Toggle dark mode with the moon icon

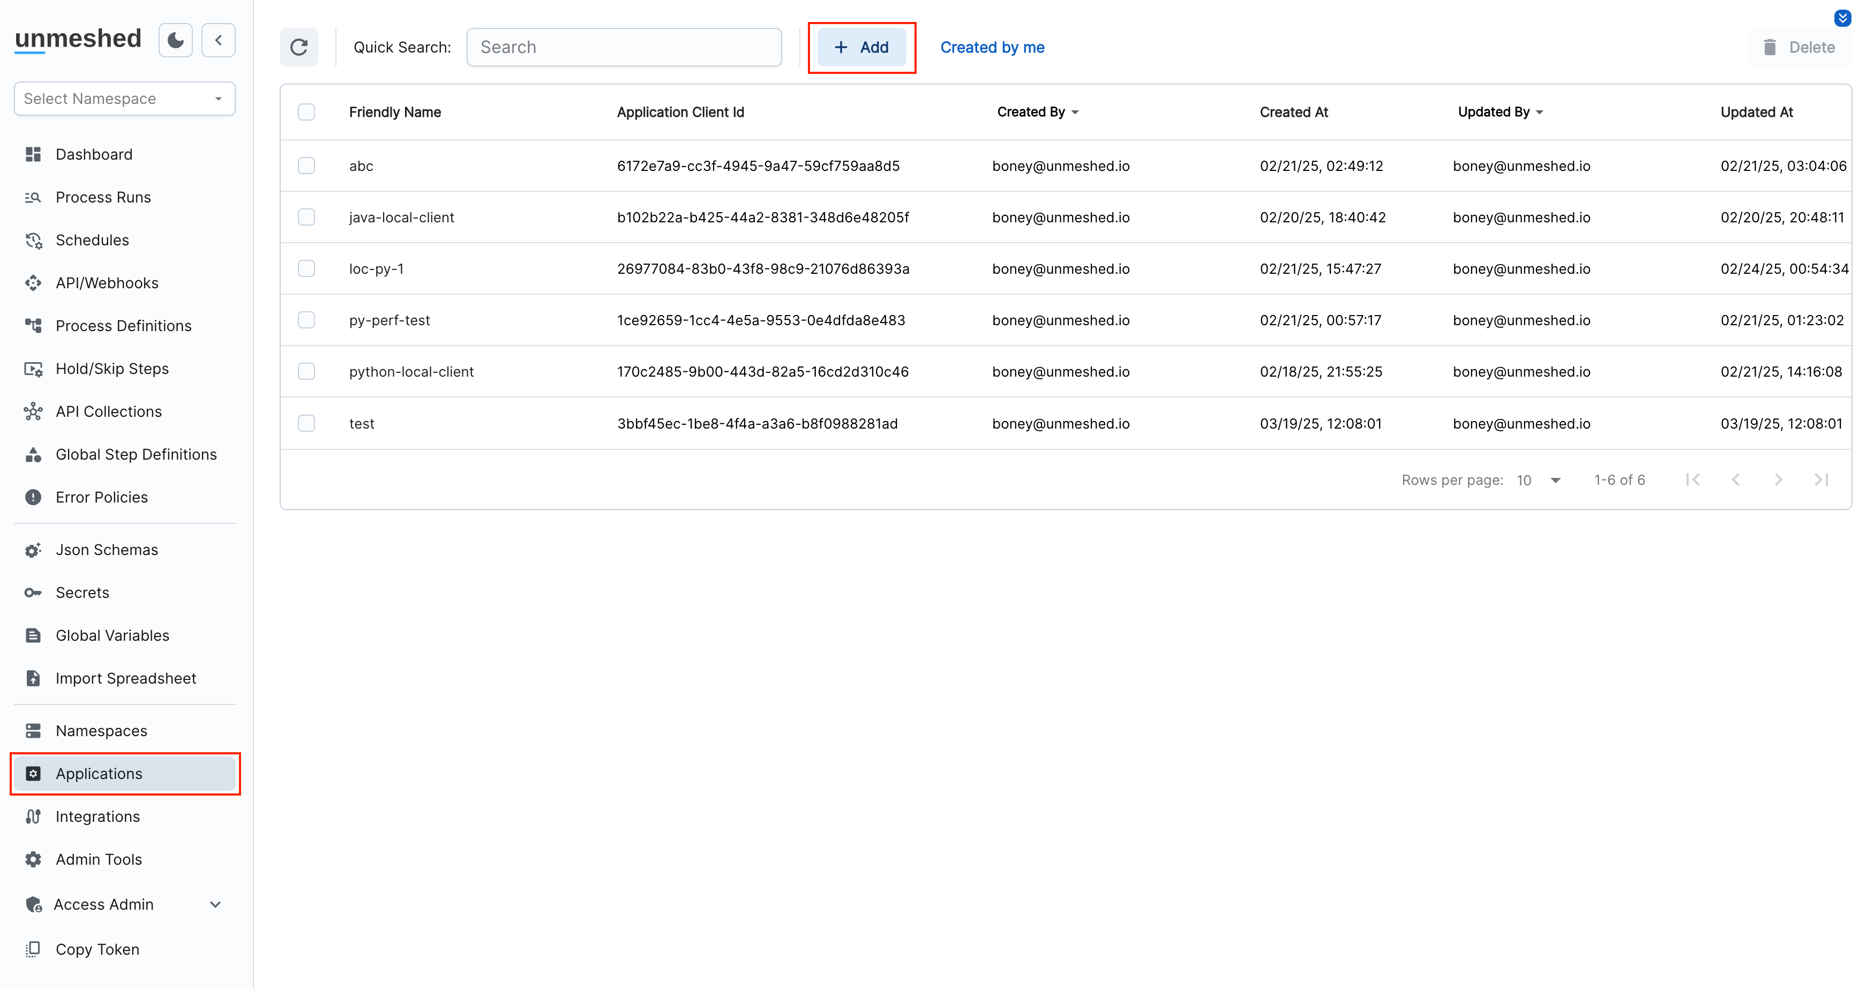[x=175, y=40]
